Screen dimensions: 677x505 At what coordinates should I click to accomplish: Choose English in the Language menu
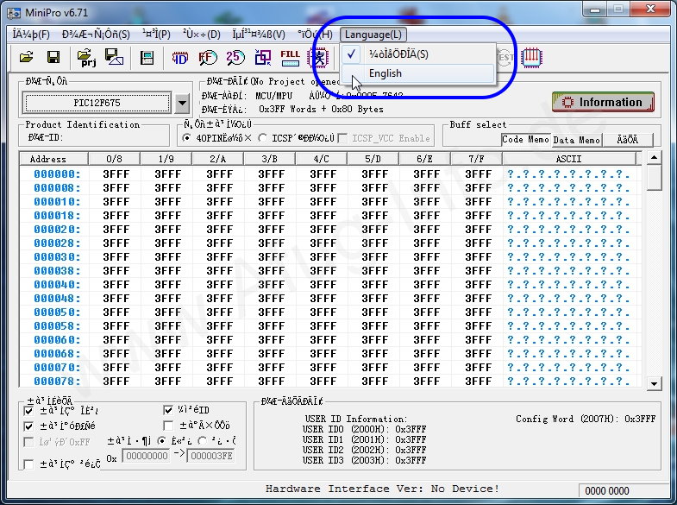[x=417, y=73]
